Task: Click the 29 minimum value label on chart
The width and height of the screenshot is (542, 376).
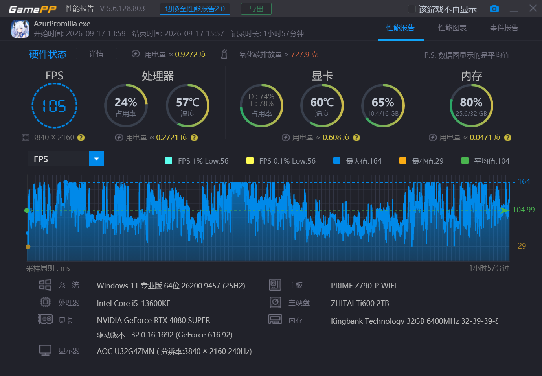Action: [522, 246]
